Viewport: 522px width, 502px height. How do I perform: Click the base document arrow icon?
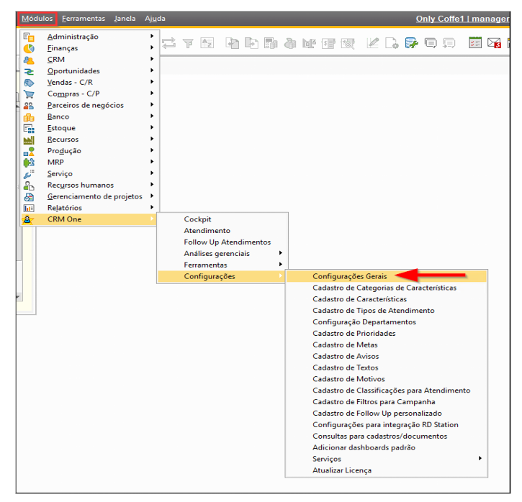coord(232,43)
